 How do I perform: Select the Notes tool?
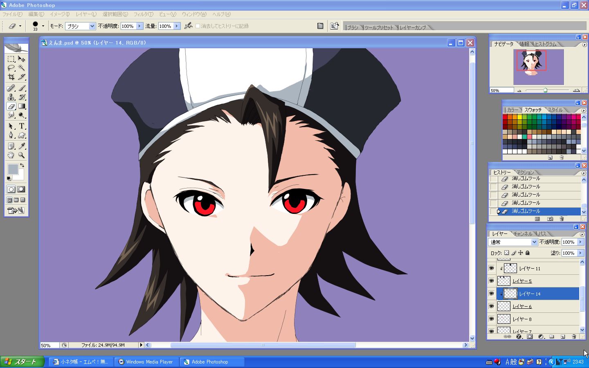point(11,146)
